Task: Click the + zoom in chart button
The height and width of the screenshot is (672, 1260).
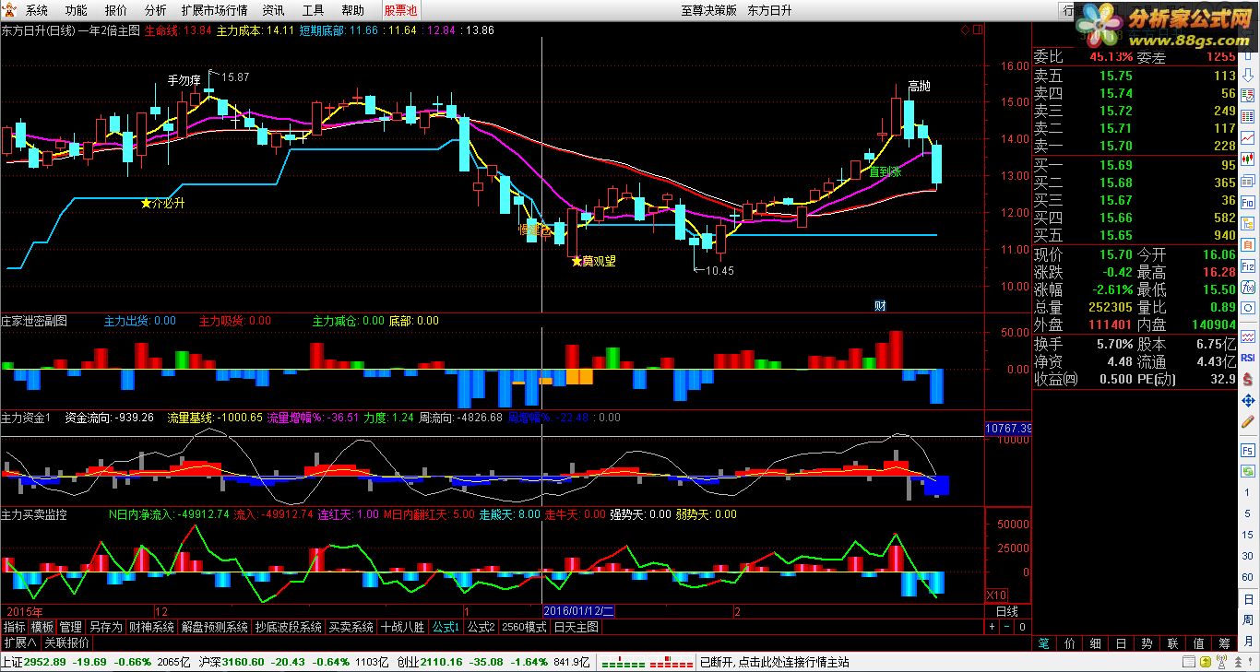Action: pyautogui.click(x=992, y=627)
